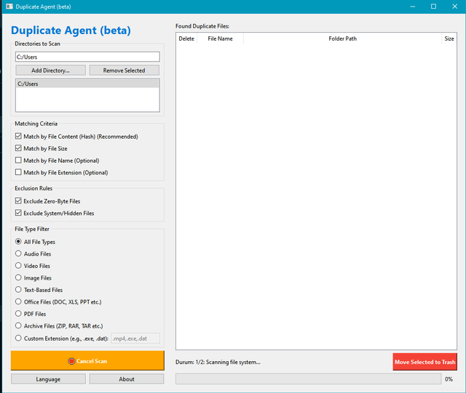The image size is (466, 393).
Task: Sort by the Folder Path column header
Action: [342, 39]
